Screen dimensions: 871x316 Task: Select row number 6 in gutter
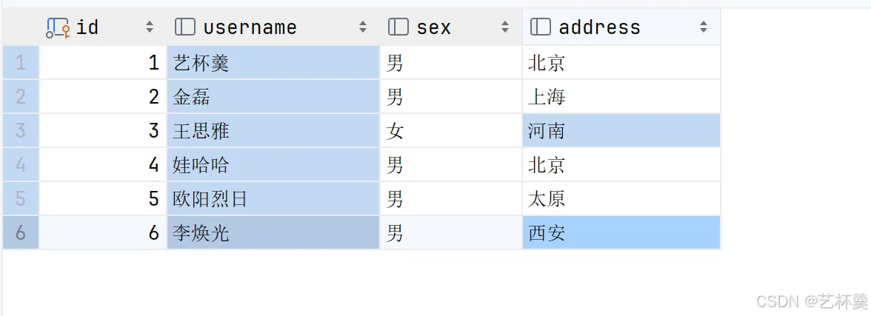click(x=21, y=232)
